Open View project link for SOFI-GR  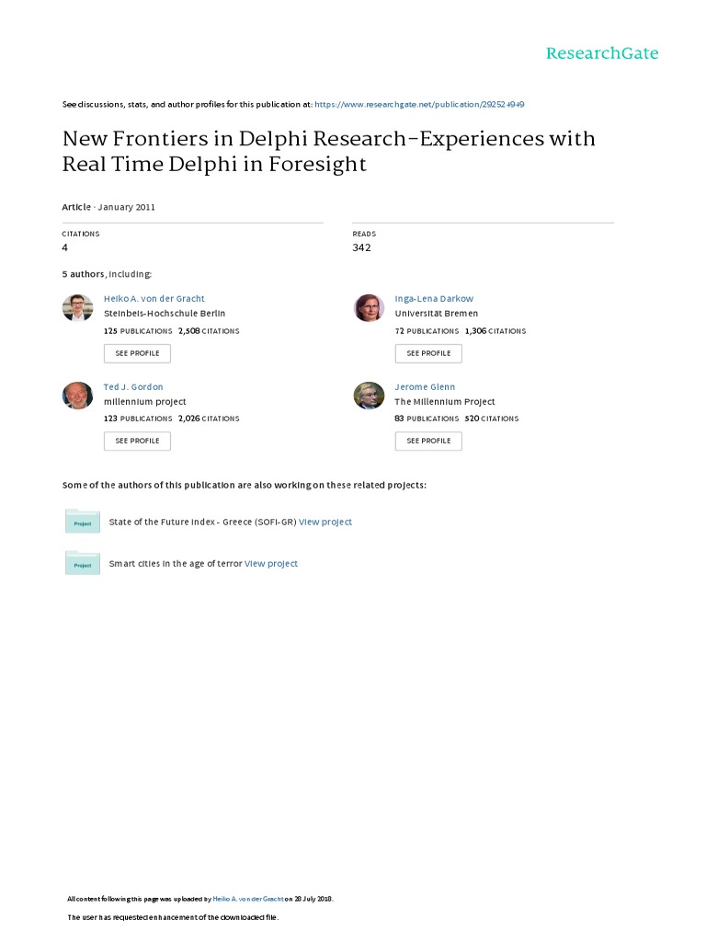(325, 522)
